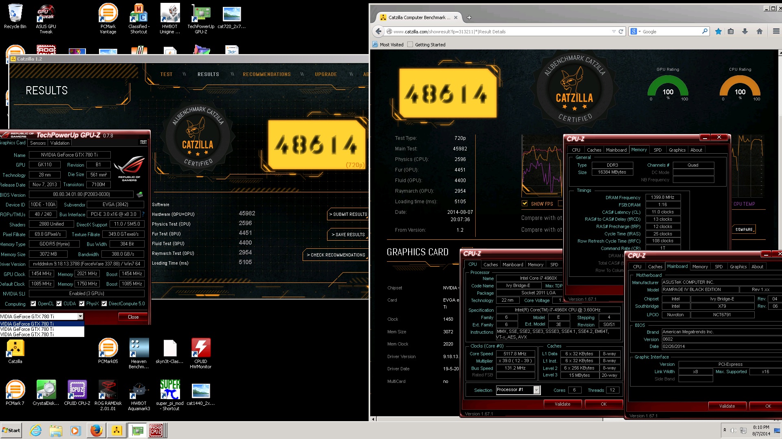The image size is (782, 439).
Task: Launch HWBOT Unigine shortcut
Action: click(x=170, y=19)
